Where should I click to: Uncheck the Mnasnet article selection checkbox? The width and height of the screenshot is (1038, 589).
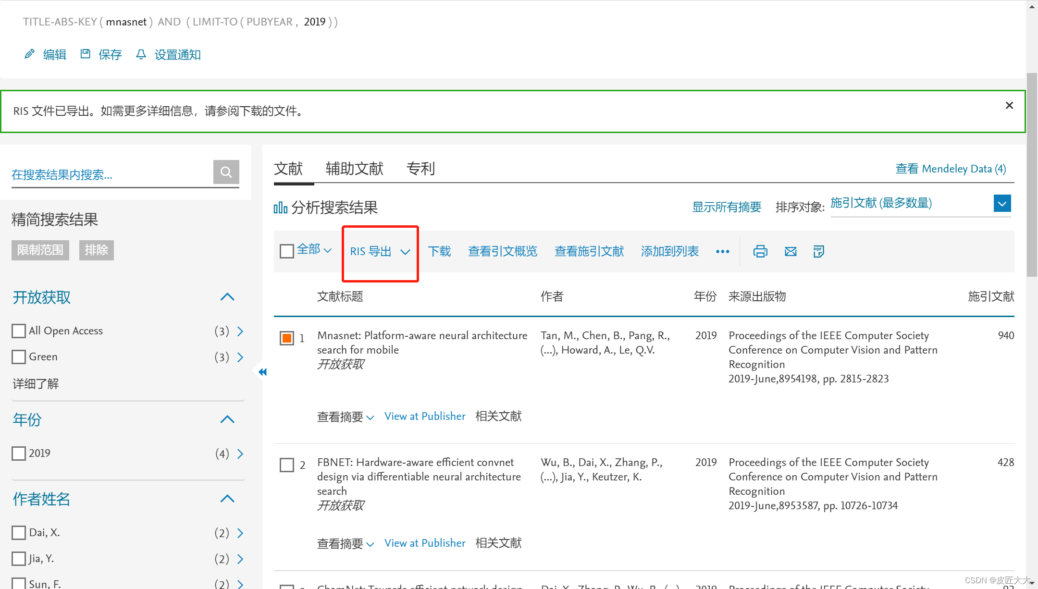coord(287,338)
